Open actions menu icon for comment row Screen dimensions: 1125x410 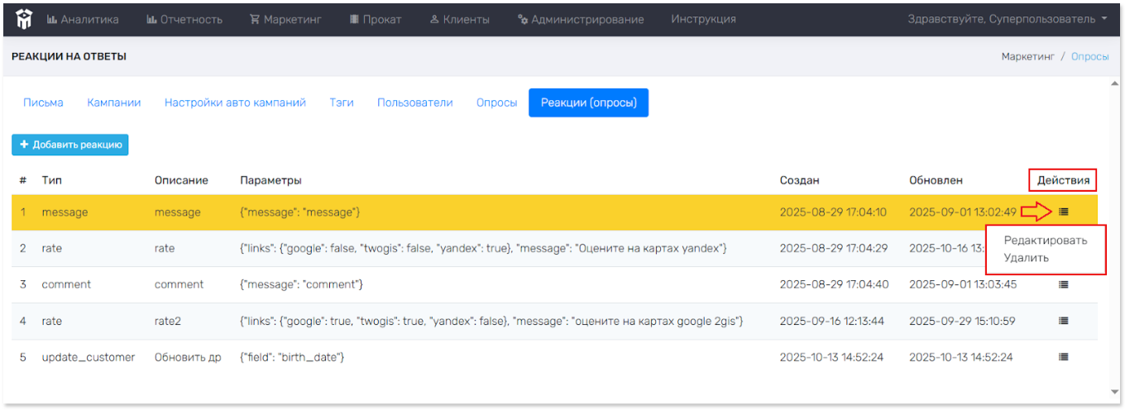tap(1064, 284)
